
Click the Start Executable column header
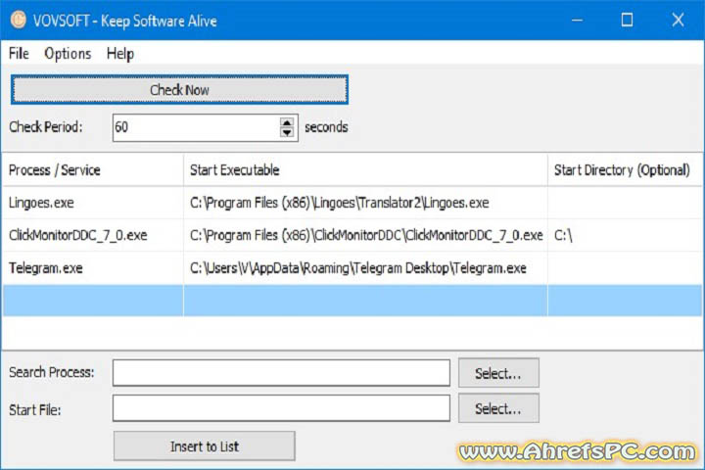click(365, 170)
